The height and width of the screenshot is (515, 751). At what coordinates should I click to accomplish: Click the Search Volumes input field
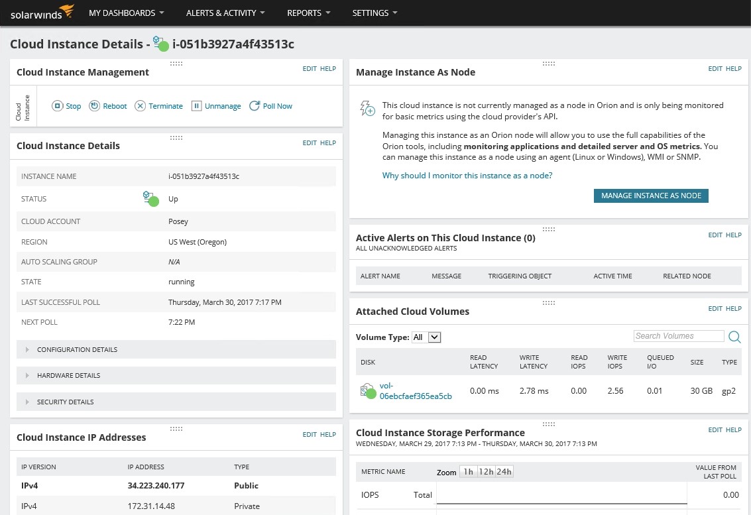[x=679, y=336]
